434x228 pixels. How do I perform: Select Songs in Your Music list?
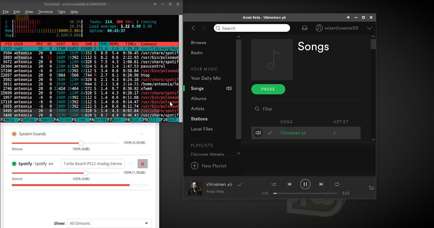tap(197, 88)
